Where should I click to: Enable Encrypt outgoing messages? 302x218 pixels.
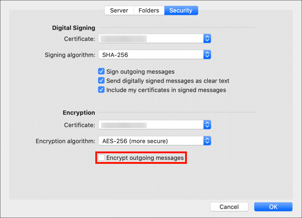(x=101, y=158)
